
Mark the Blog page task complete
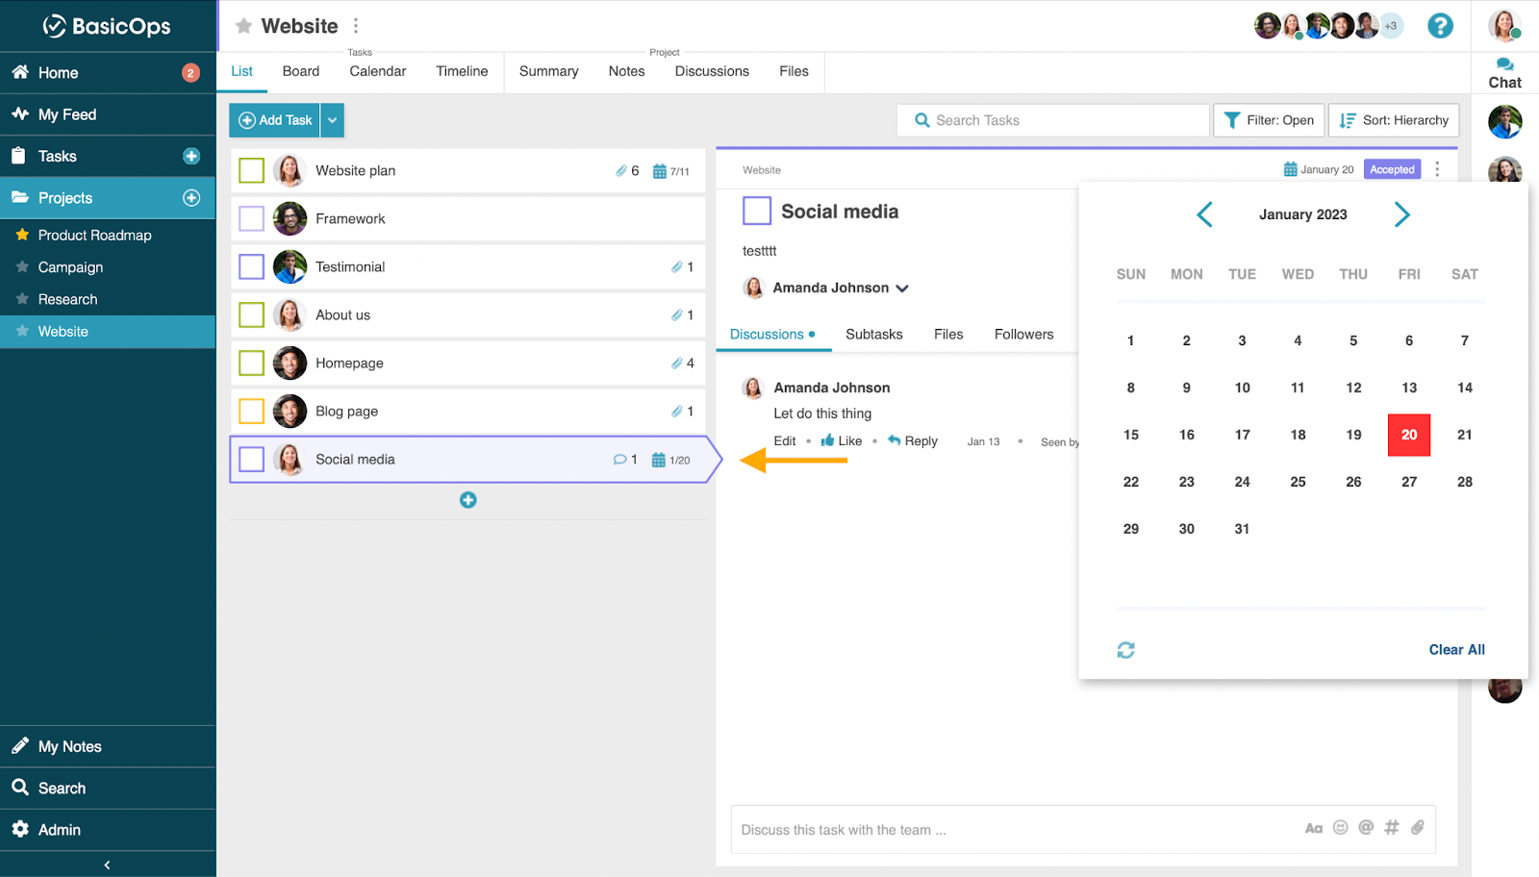251,412
